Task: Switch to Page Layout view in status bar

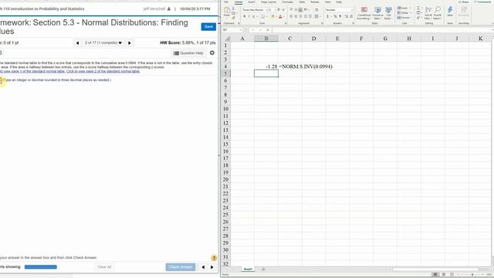Action: (x=444, y=275)
